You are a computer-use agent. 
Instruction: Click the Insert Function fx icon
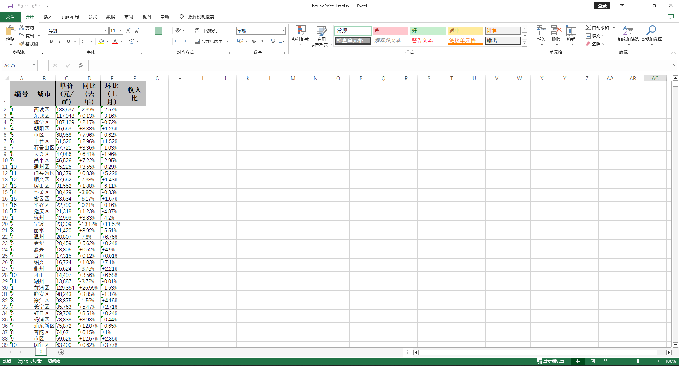click(x=81, y=65)
